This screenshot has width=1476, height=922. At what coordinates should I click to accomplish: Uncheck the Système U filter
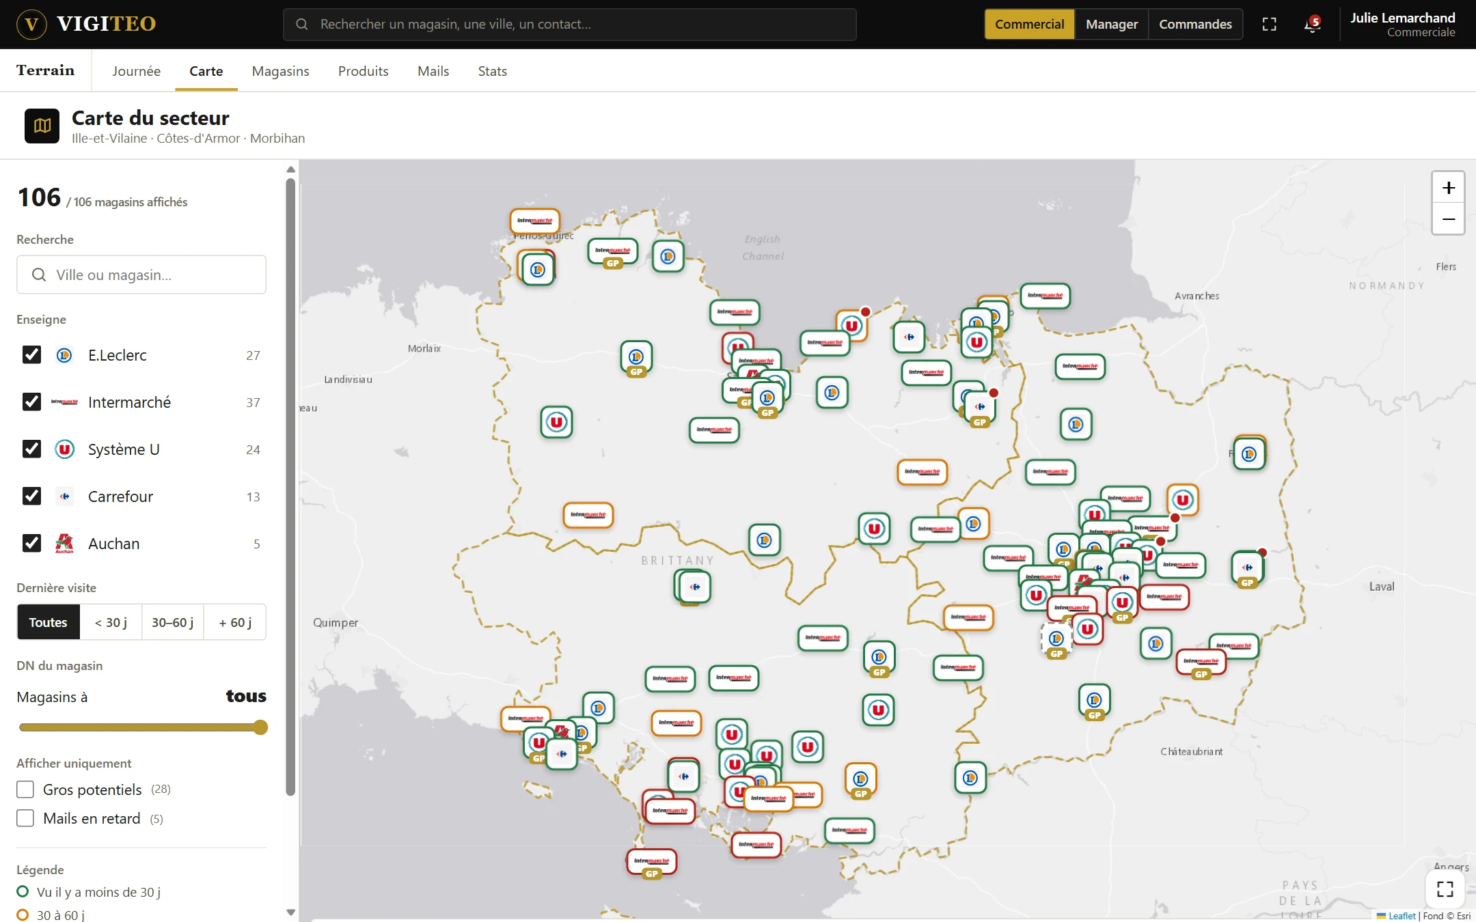tap(31, 449)
